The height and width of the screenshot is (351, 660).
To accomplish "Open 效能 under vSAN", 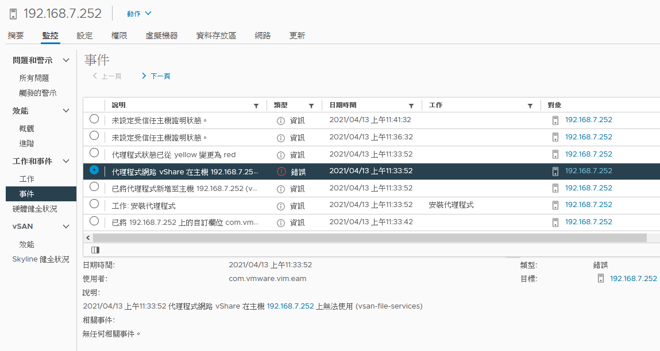I will click(x=26, y=244).
